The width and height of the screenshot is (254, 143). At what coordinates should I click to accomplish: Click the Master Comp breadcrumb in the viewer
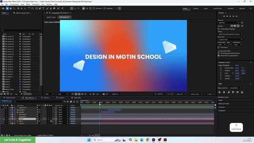coord(51,17)
